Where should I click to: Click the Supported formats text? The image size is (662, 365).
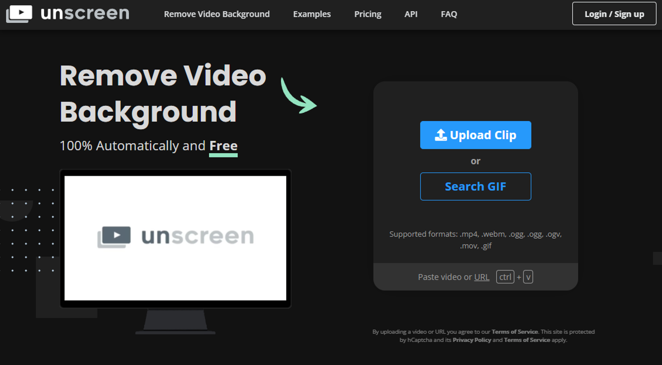pyautogui.click(x=475, y=240)
